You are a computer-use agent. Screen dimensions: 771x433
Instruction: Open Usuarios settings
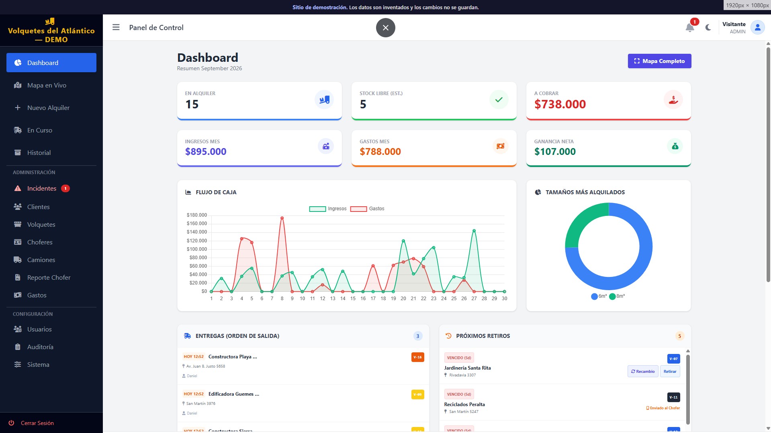51,329
